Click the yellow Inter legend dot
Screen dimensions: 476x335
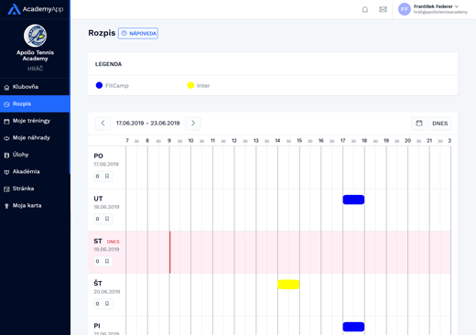190,85
